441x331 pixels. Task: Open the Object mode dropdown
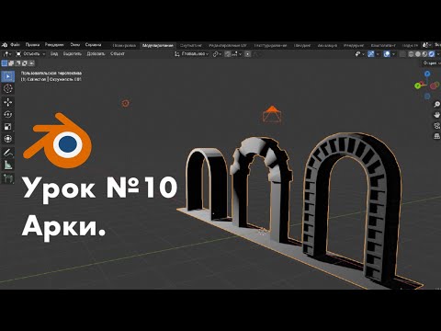(30, 54)
